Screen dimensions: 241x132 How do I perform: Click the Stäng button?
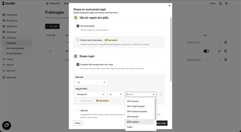(78, 123)
